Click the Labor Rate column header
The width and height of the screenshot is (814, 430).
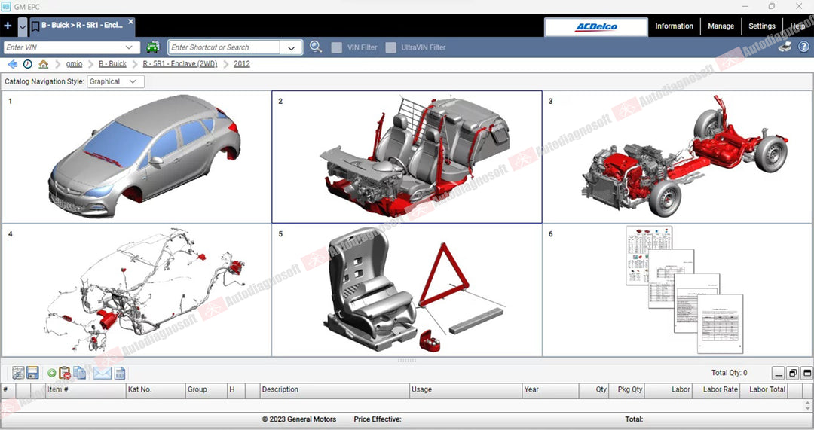pyautogui.click(x=718, y=389)
